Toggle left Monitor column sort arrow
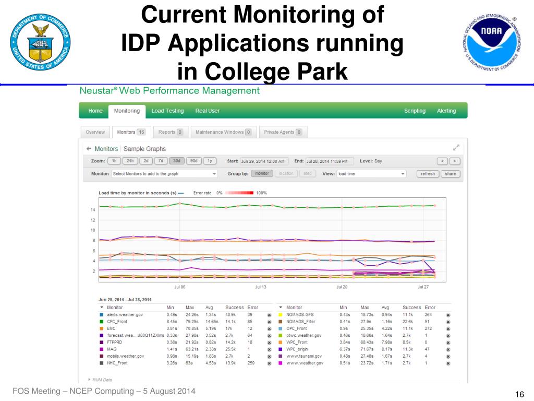The image size is (534, 401). coord(102,307)
